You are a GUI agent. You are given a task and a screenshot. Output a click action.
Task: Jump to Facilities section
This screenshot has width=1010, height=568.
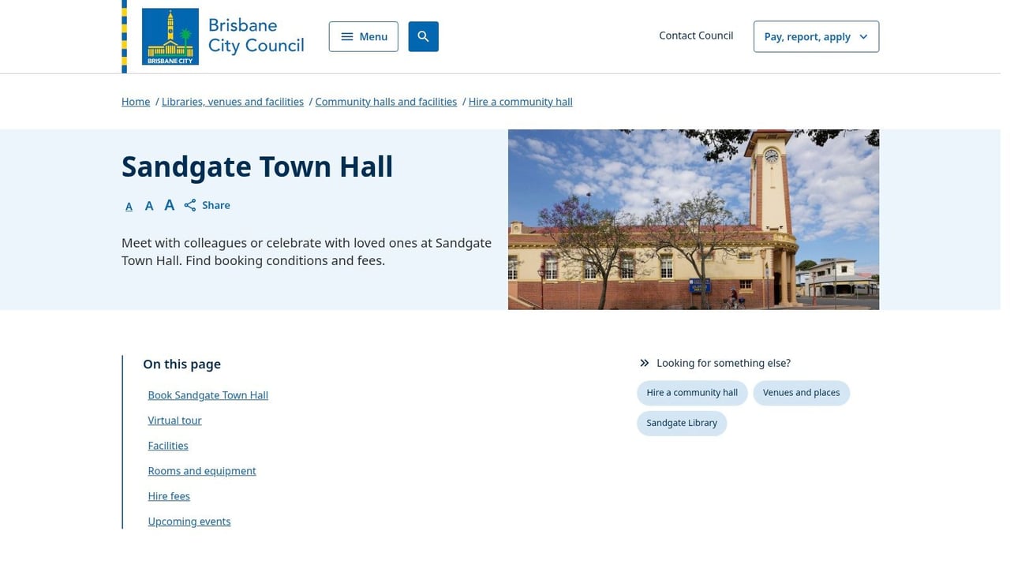point(168,446)
